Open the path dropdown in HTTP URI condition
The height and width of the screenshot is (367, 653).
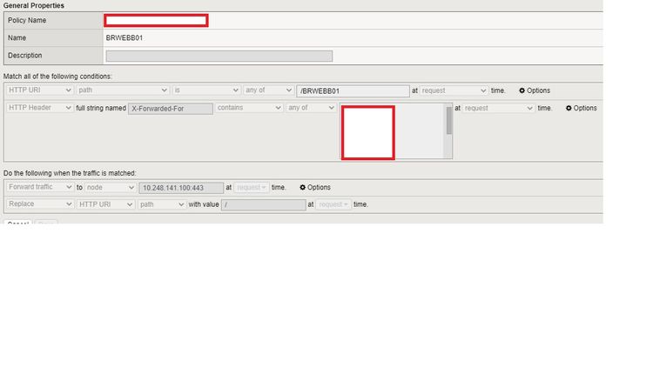pos(123,90)
